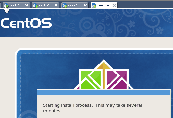Close the node1 tab
Screen dimensions: 173x118
27,5
